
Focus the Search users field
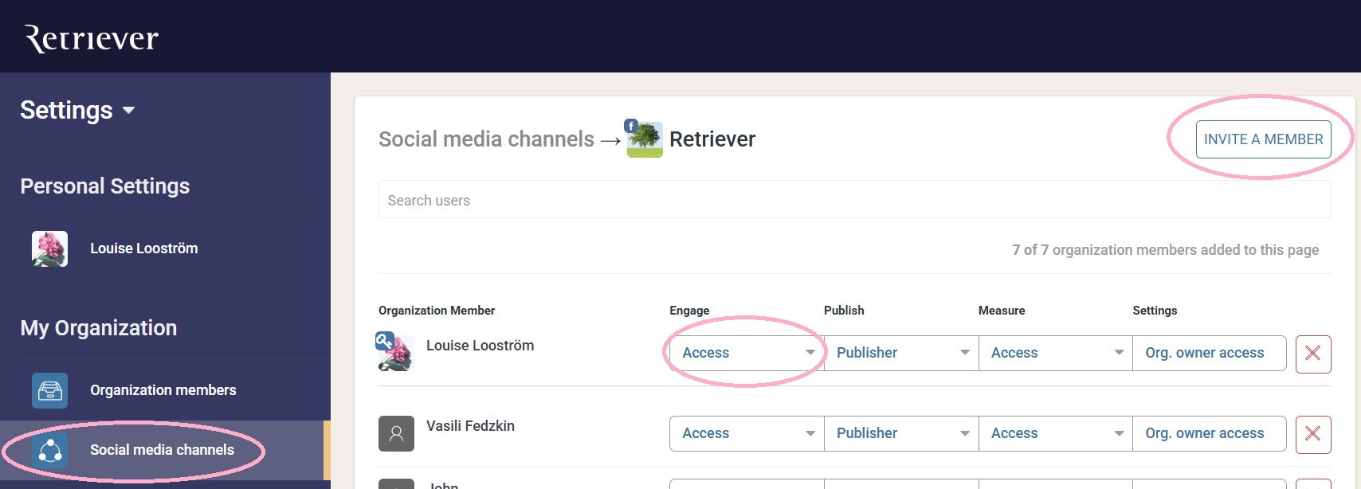click(854, 200)
